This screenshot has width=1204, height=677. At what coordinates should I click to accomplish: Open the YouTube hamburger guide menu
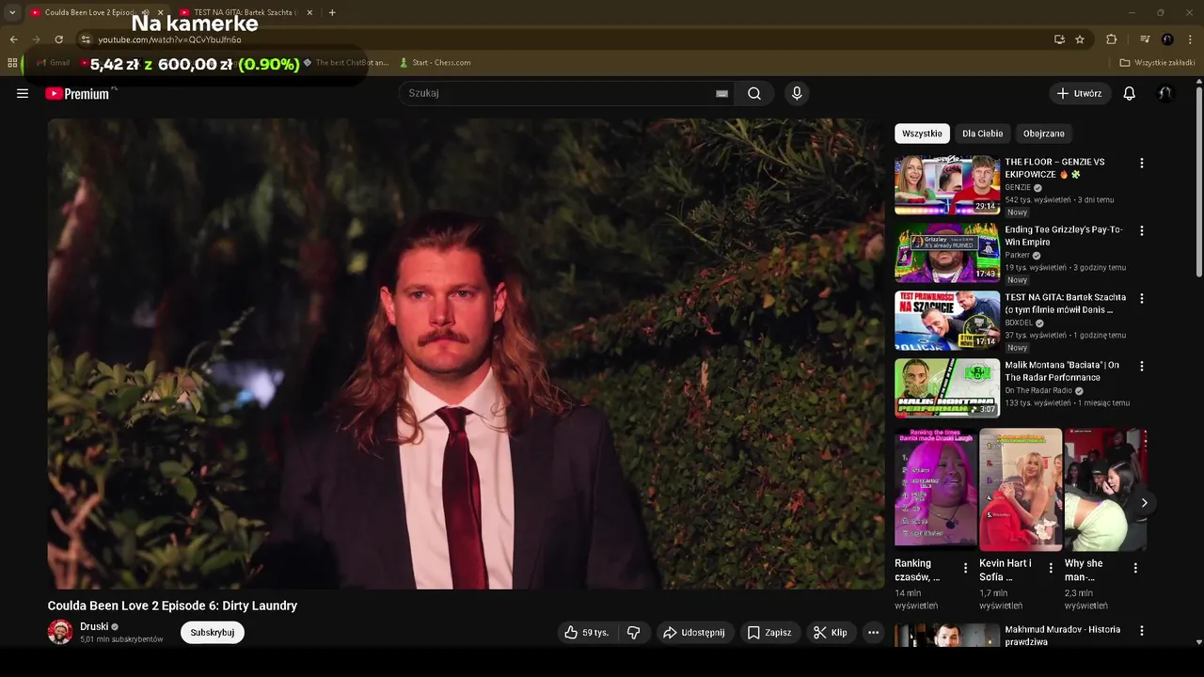click(23, 93)
